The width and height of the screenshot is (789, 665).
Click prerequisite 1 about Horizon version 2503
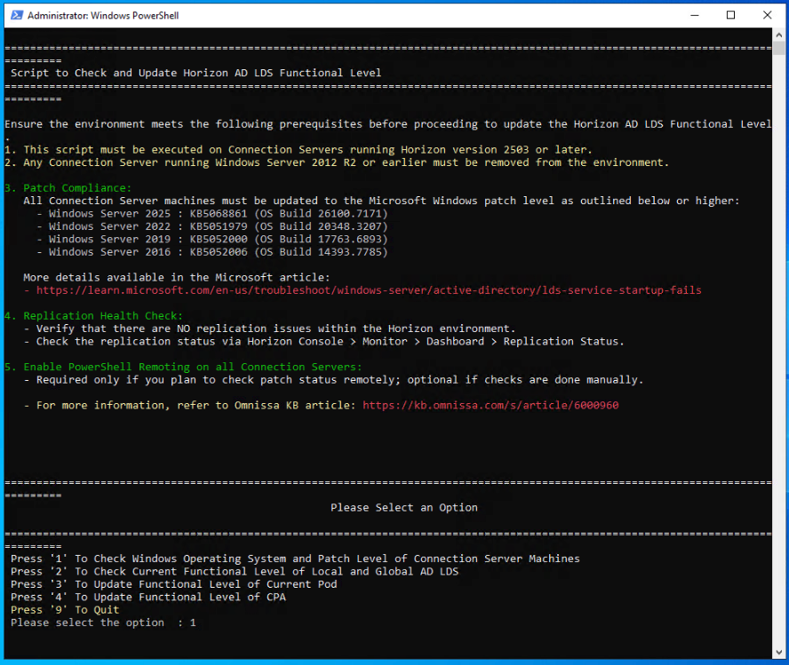pyautogui.click(x=299, y=150)
